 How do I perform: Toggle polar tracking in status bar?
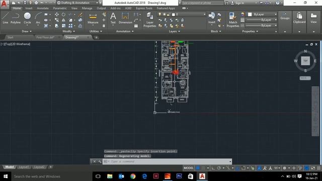click(x=219, y=168)
